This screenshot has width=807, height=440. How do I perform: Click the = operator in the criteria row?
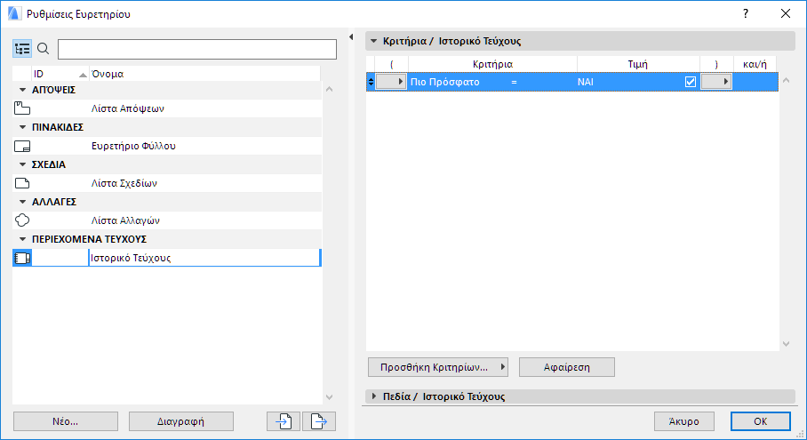click(514, 82)
